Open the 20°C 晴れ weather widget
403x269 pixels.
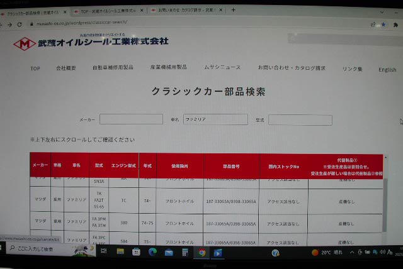point(327,253)
